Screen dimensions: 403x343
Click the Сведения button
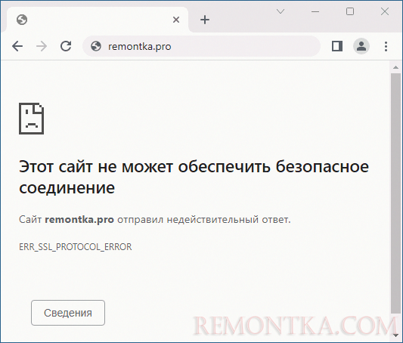pos(68,313)
